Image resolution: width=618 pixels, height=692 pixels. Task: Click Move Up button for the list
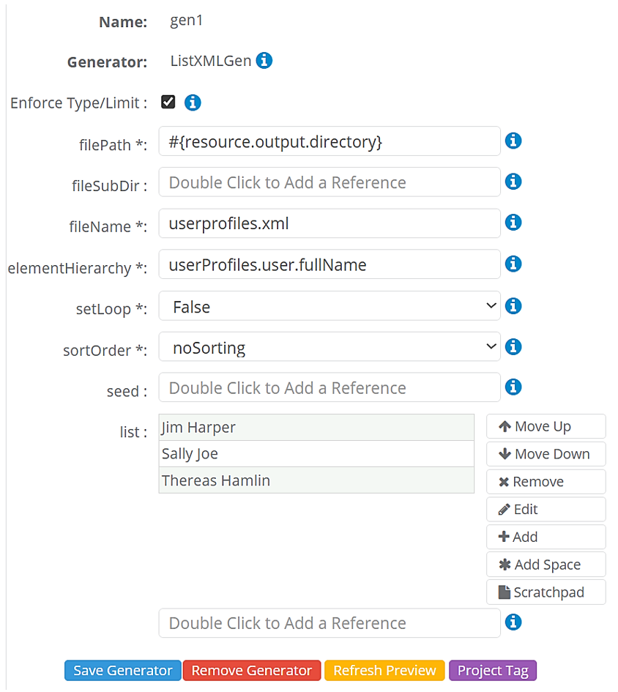click(x=546, y=426)
